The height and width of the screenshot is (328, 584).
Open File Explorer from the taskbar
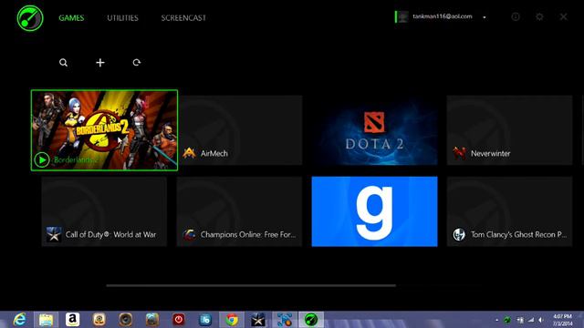click(x=47, y=320)
